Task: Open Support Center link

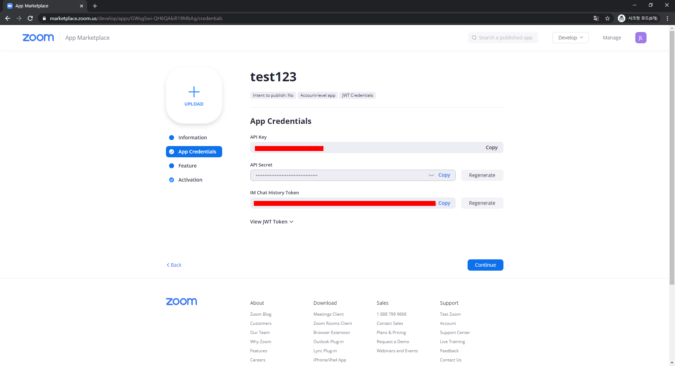Action: [x=455, y=333]
